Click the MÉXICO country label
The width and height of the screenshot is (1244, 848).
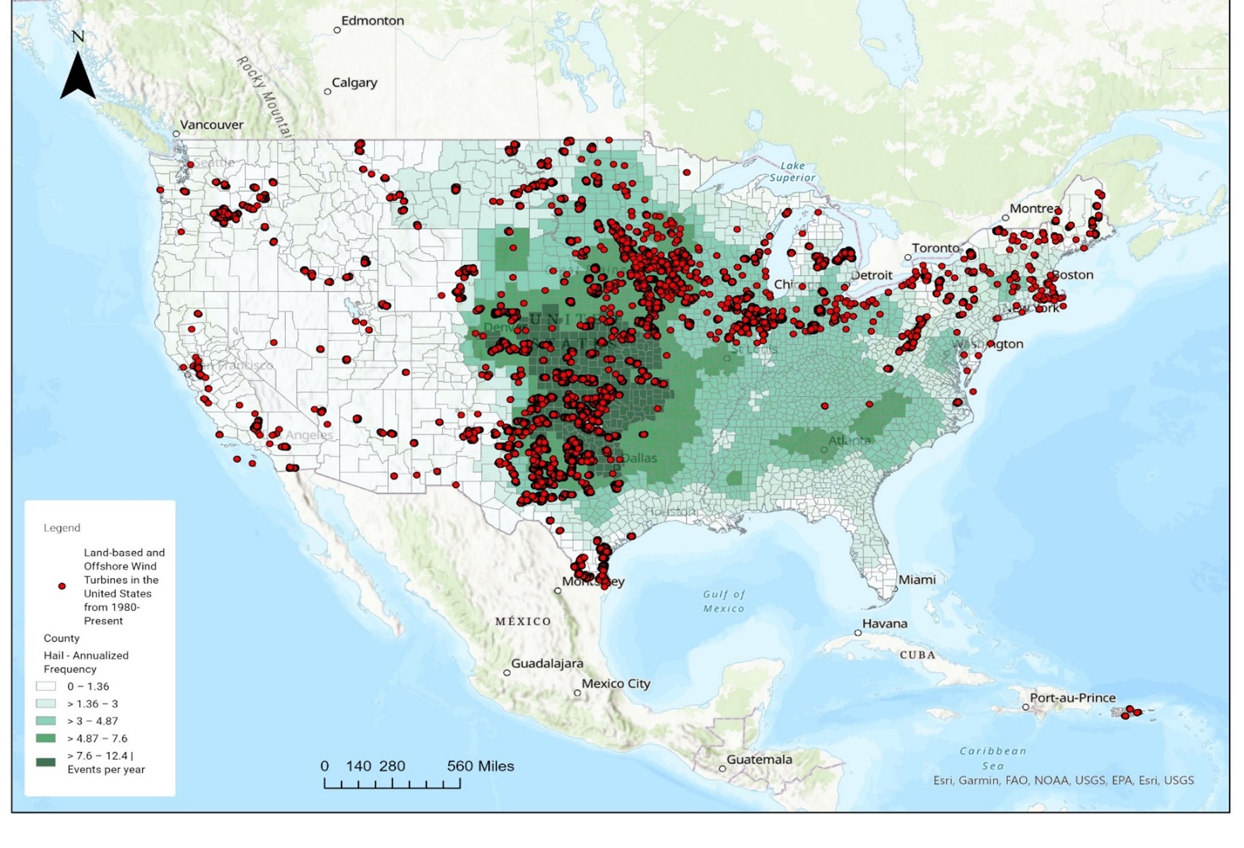(523, 621)
